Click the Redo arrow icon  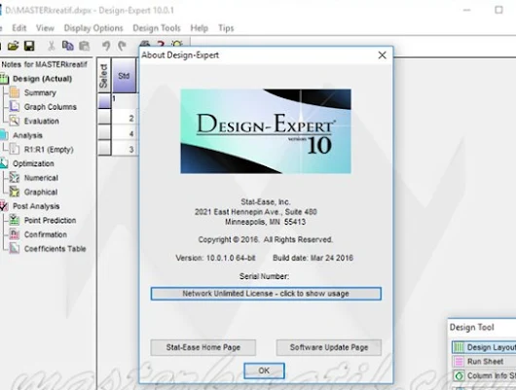pyautogui.click(x=122, y=46)
